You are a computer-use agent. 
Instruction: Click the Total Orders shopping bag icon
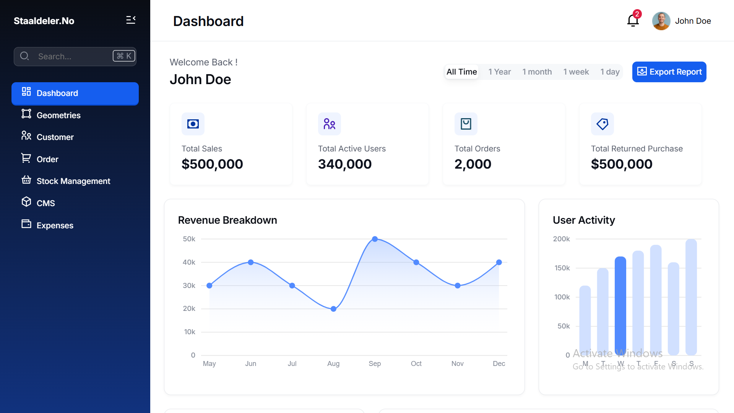[x=466, y=124]
